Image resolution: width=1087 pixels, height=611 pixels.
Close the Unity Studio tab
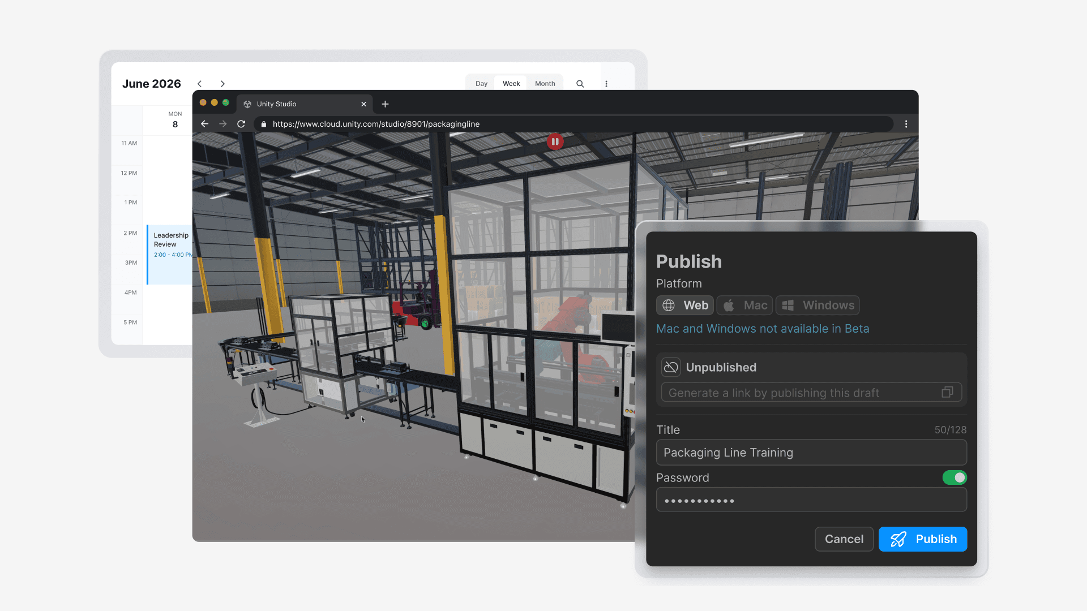point(363,104)
